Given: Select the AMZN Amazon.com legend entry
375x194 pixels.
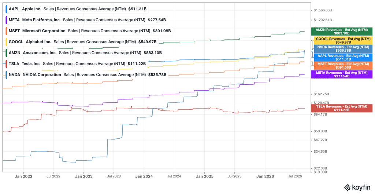Looking at the screenshot, I should coord(85,53).
